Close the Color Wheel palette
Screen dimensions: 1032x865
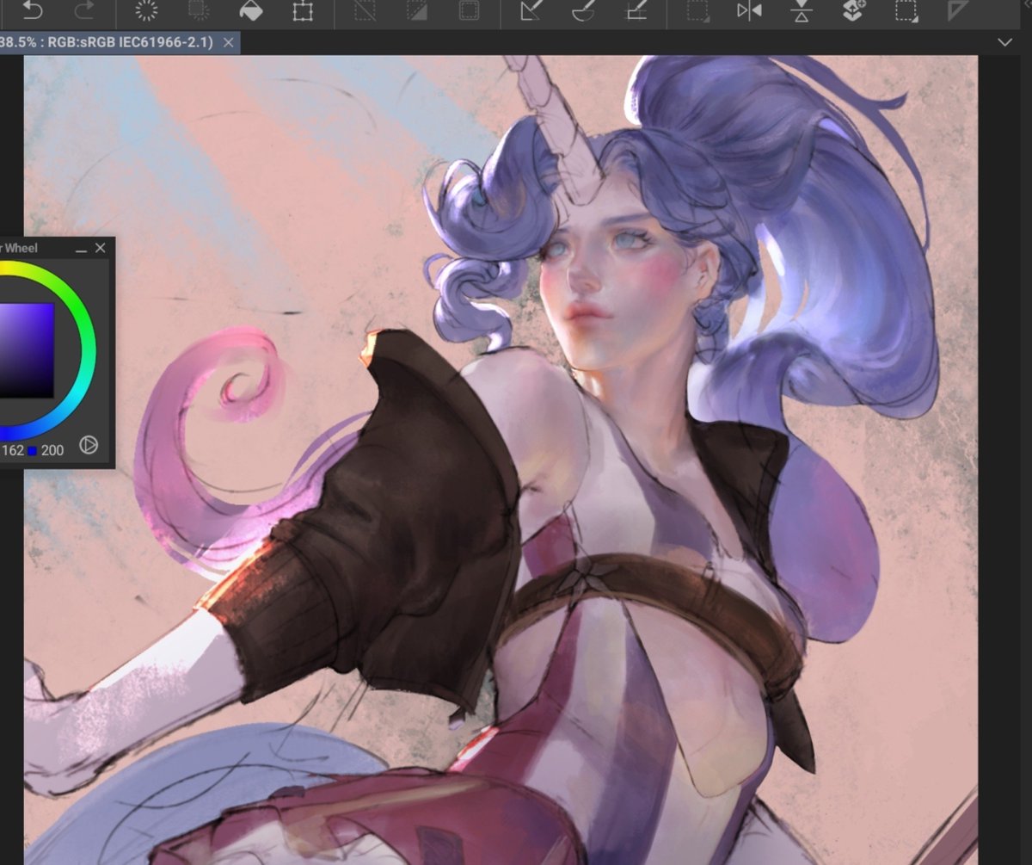101,248
